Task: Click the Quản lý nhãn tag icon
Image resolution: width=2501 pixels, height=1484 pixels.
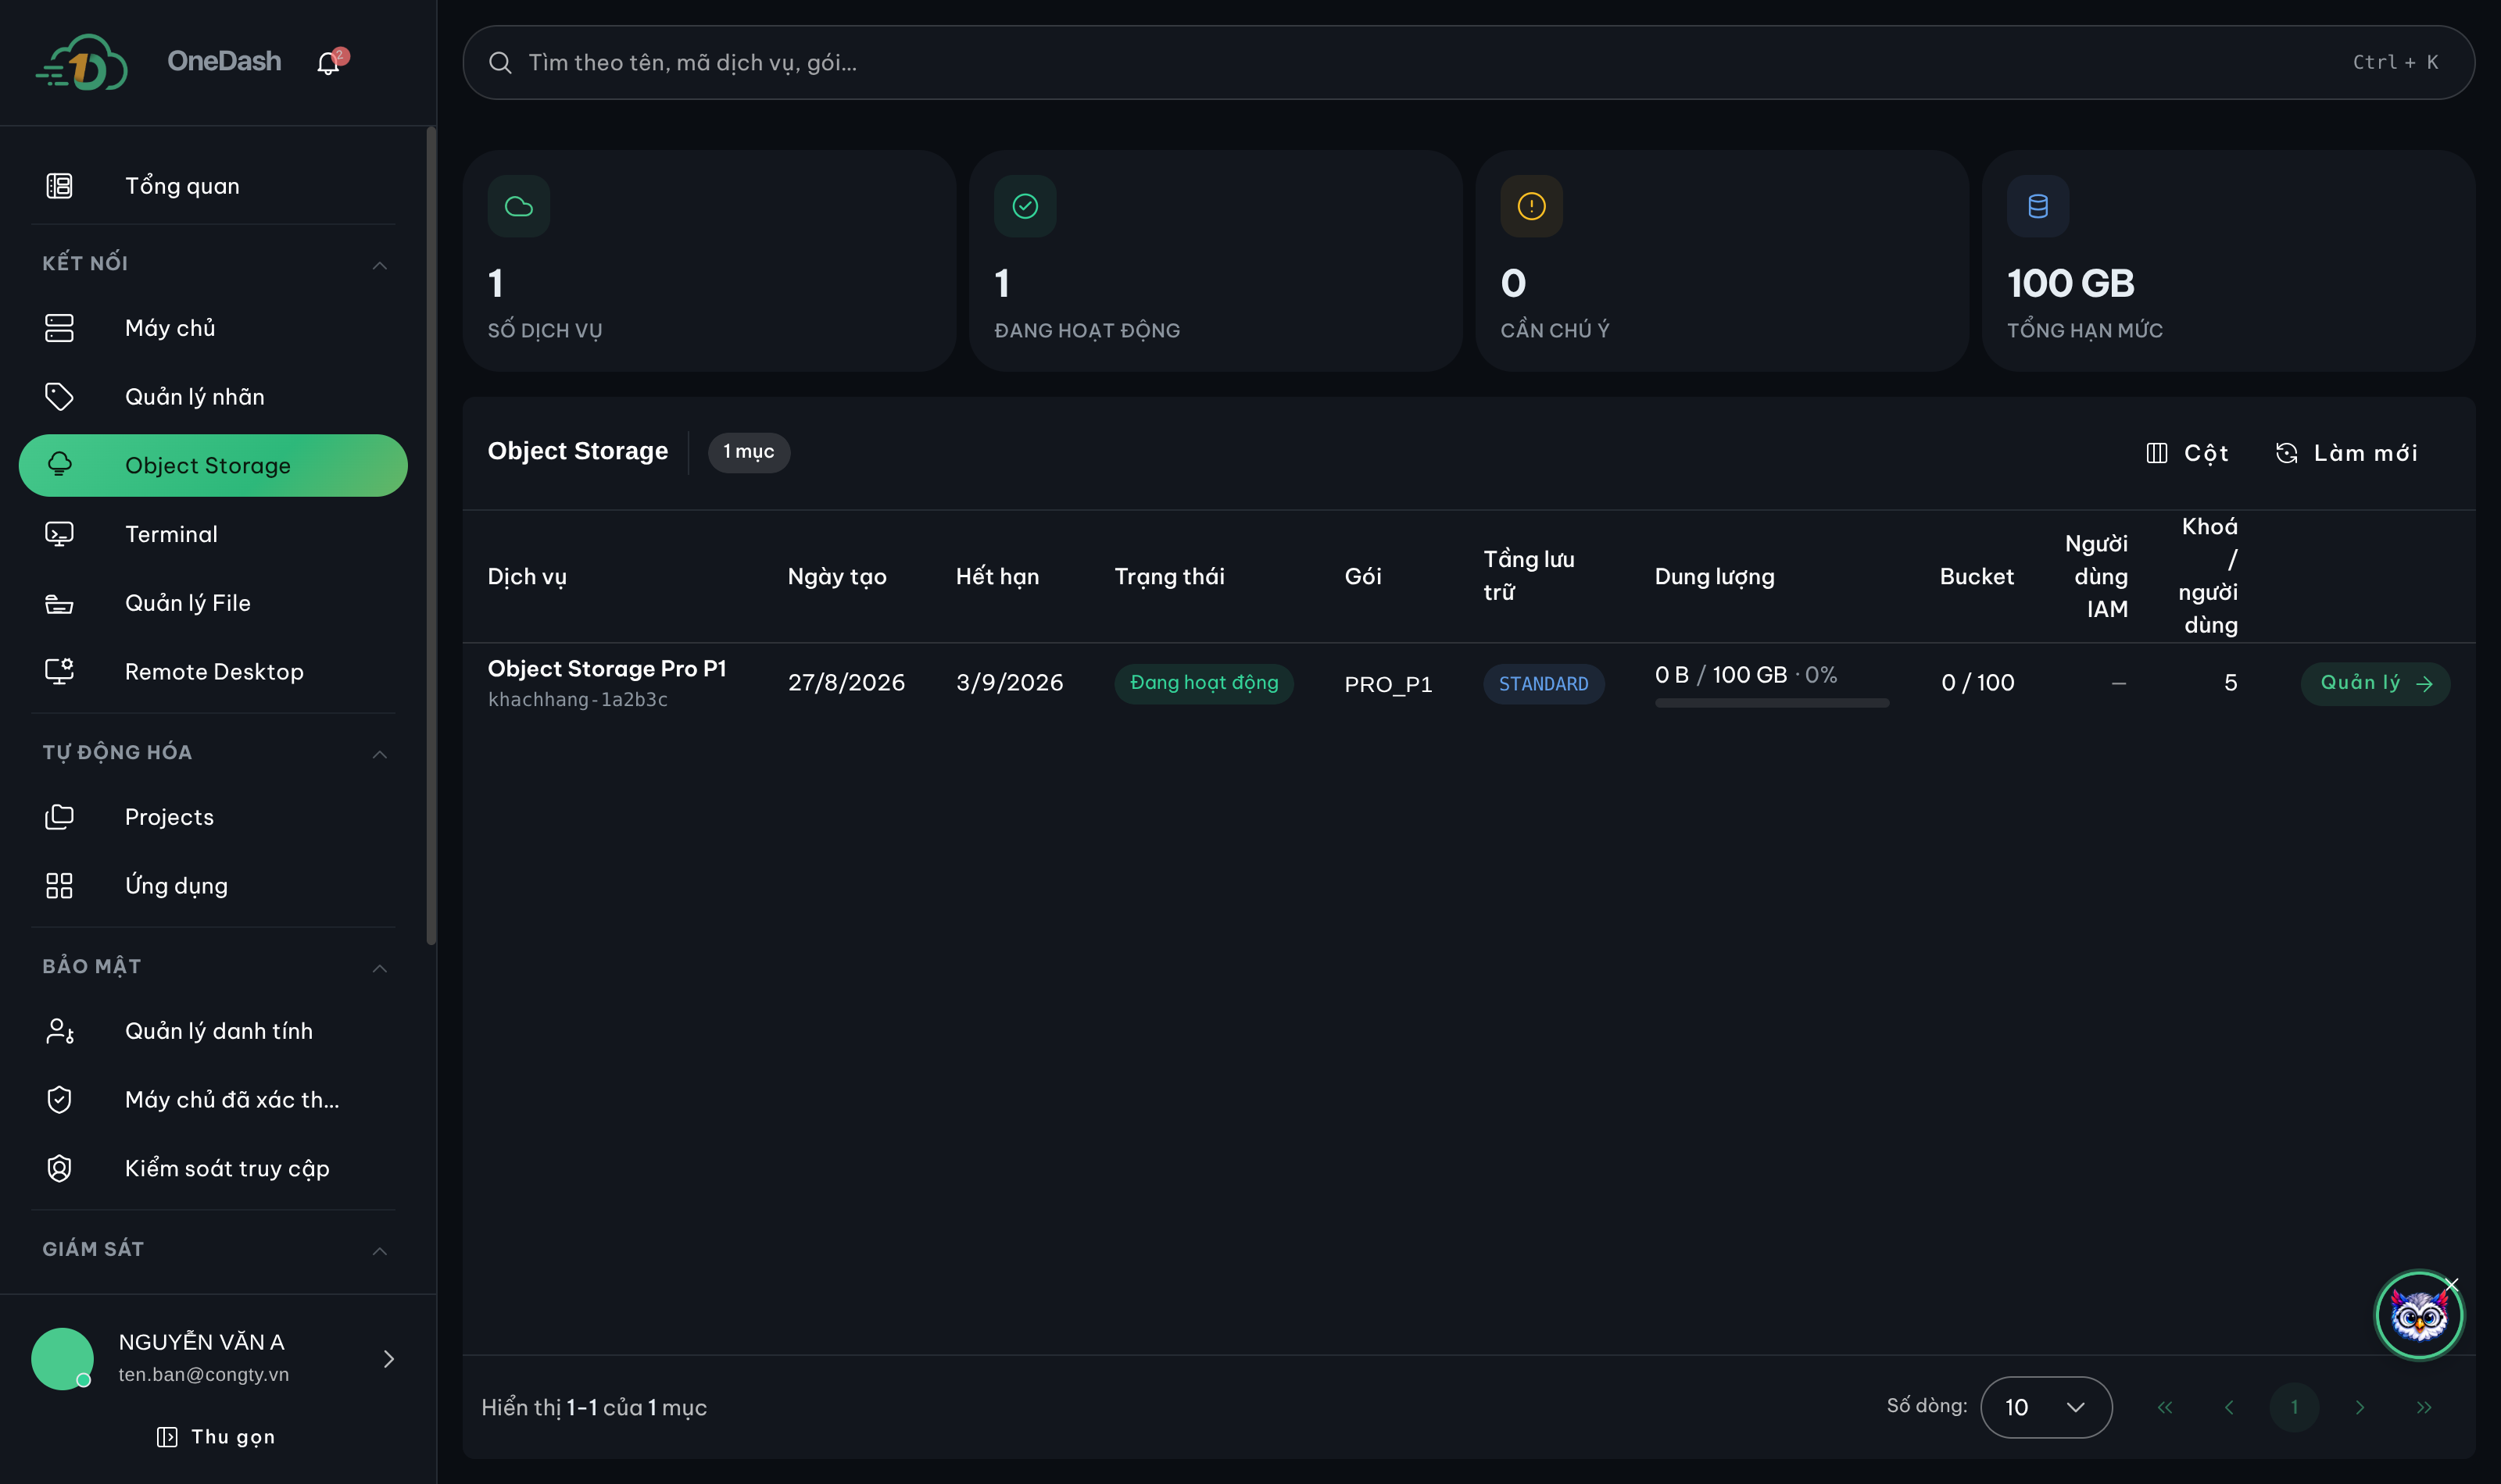Action: click(59, 397)
